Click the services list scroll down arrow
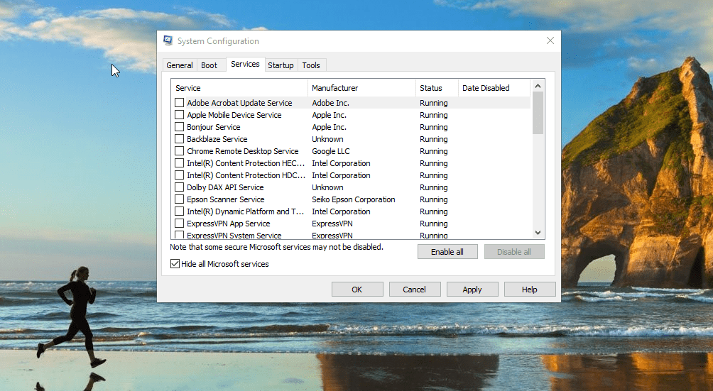 pyautogui.click(x=538, y=233)
